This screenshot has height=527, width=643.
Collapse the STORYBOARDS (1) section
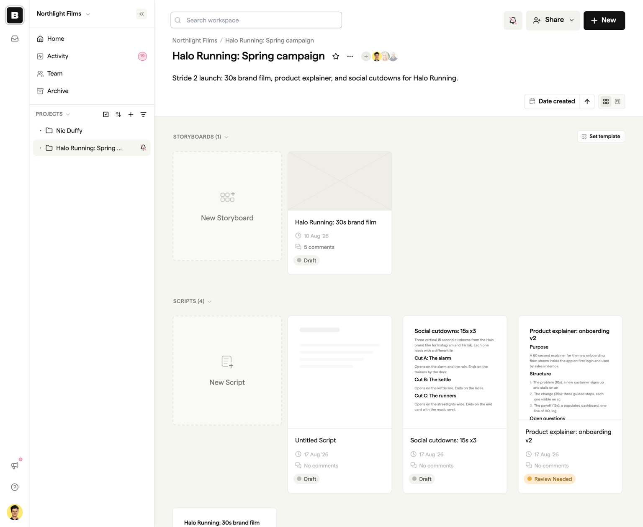pos(201,137)
